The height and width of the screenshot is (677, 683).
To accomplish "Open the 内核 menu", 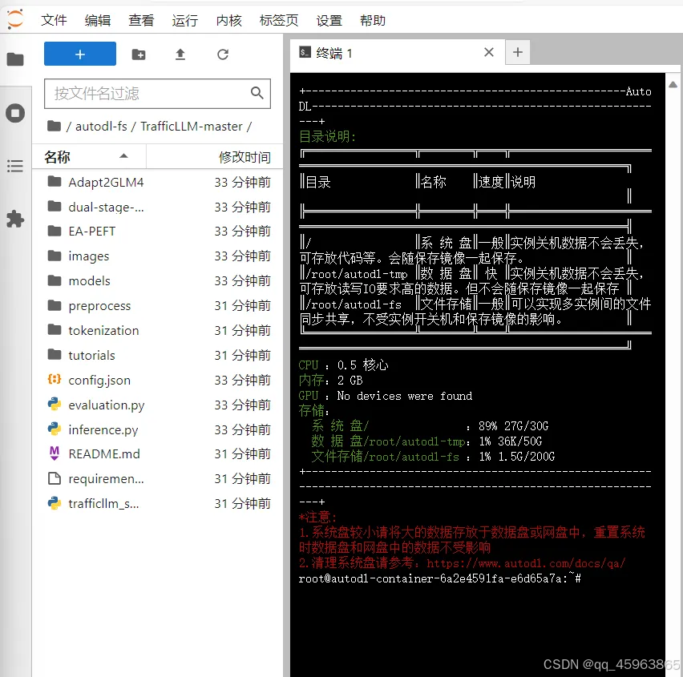I will tap(228, 20).
